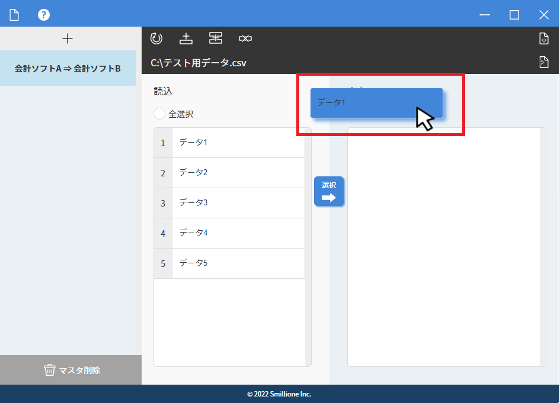The height and width of the screenshot is (403, 560).
Task: Click the scrollbar of the right output panel
Action: [x=543, y=246]
